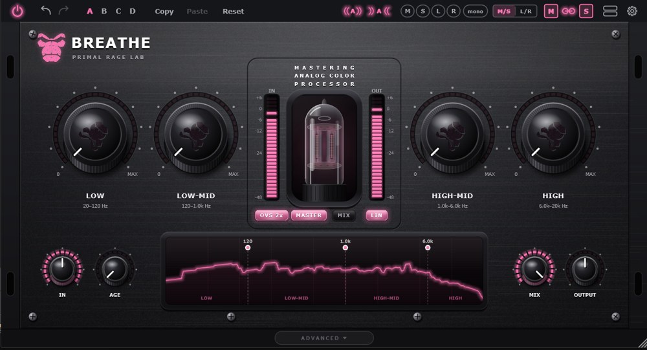Click the Paste button
647x350 pixels.
pyautogui.click(x=197, y=11)
